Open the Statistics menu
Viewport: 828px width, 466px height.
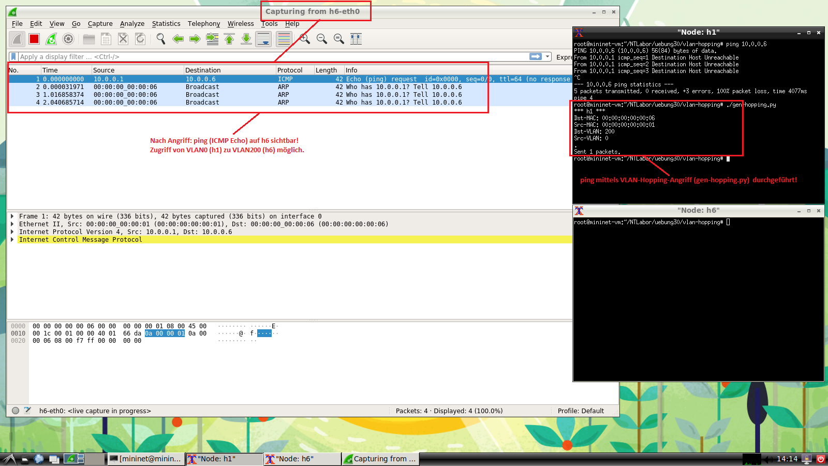pyautogui.click(x=166, y=24)
